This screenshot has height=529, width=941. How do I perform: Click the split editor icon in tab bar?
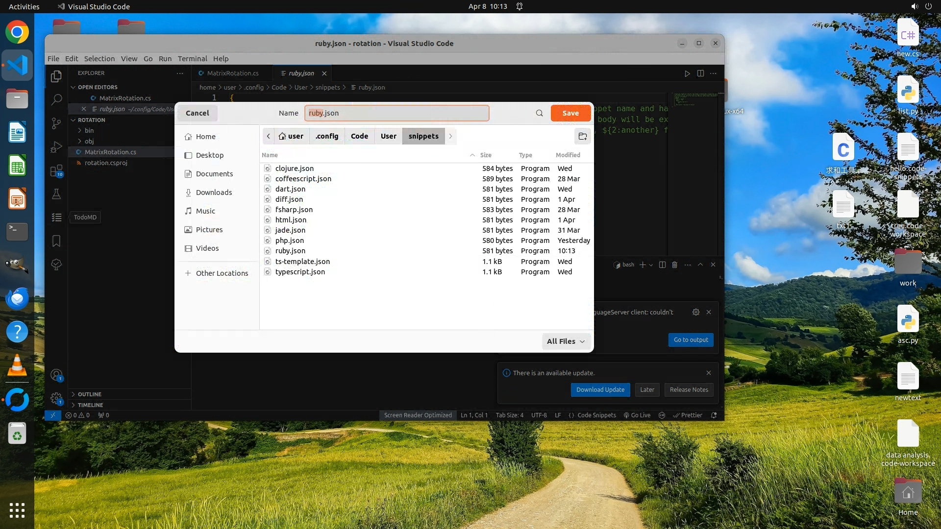coord(700,73)
